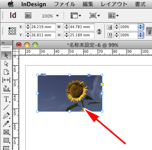
Task: Click the bottom-right frame handle
Action: point(102,111)
